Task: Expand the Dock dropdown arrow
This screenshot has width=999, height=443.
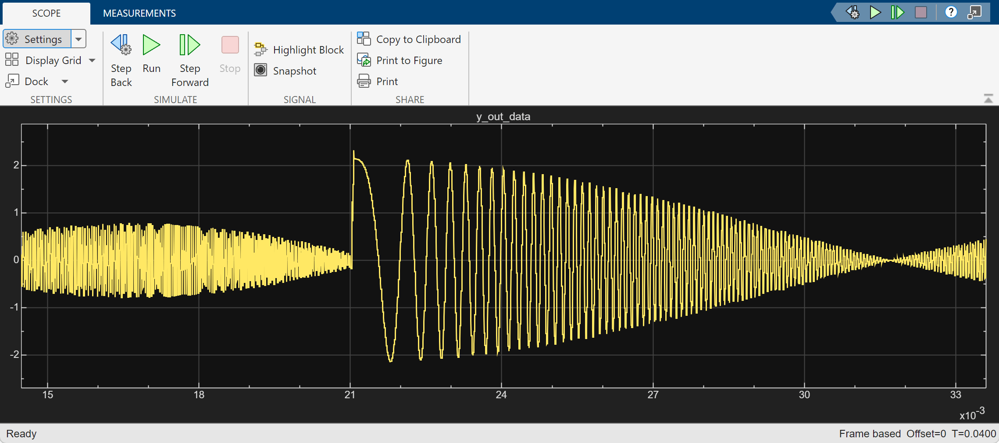Action: tap(65, 82)
